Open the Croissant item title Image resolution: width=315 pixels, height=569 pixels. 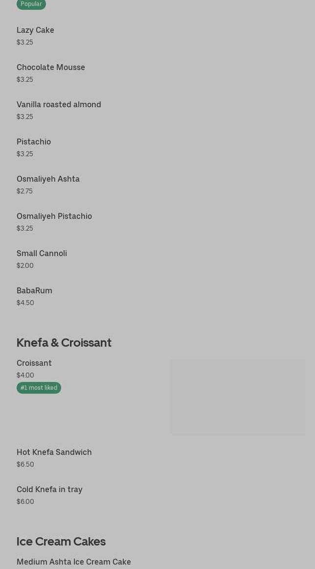point(34,363)
